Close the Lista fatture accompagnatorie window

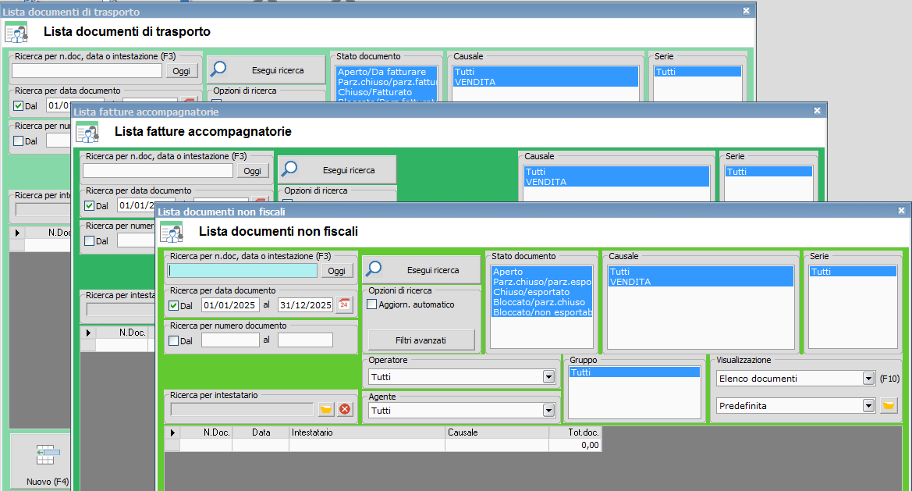[x=817, y=111]
